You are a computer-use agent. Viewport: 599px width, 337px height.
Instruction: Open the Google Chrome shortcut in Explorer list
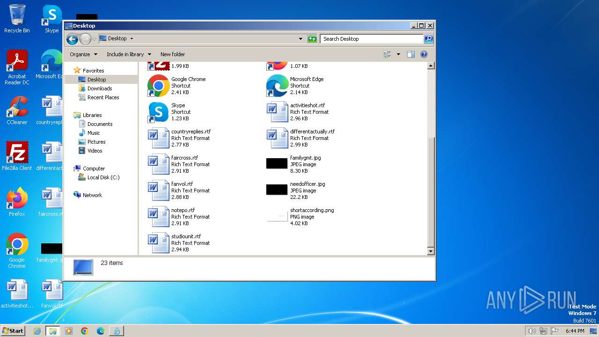(176, 86)
